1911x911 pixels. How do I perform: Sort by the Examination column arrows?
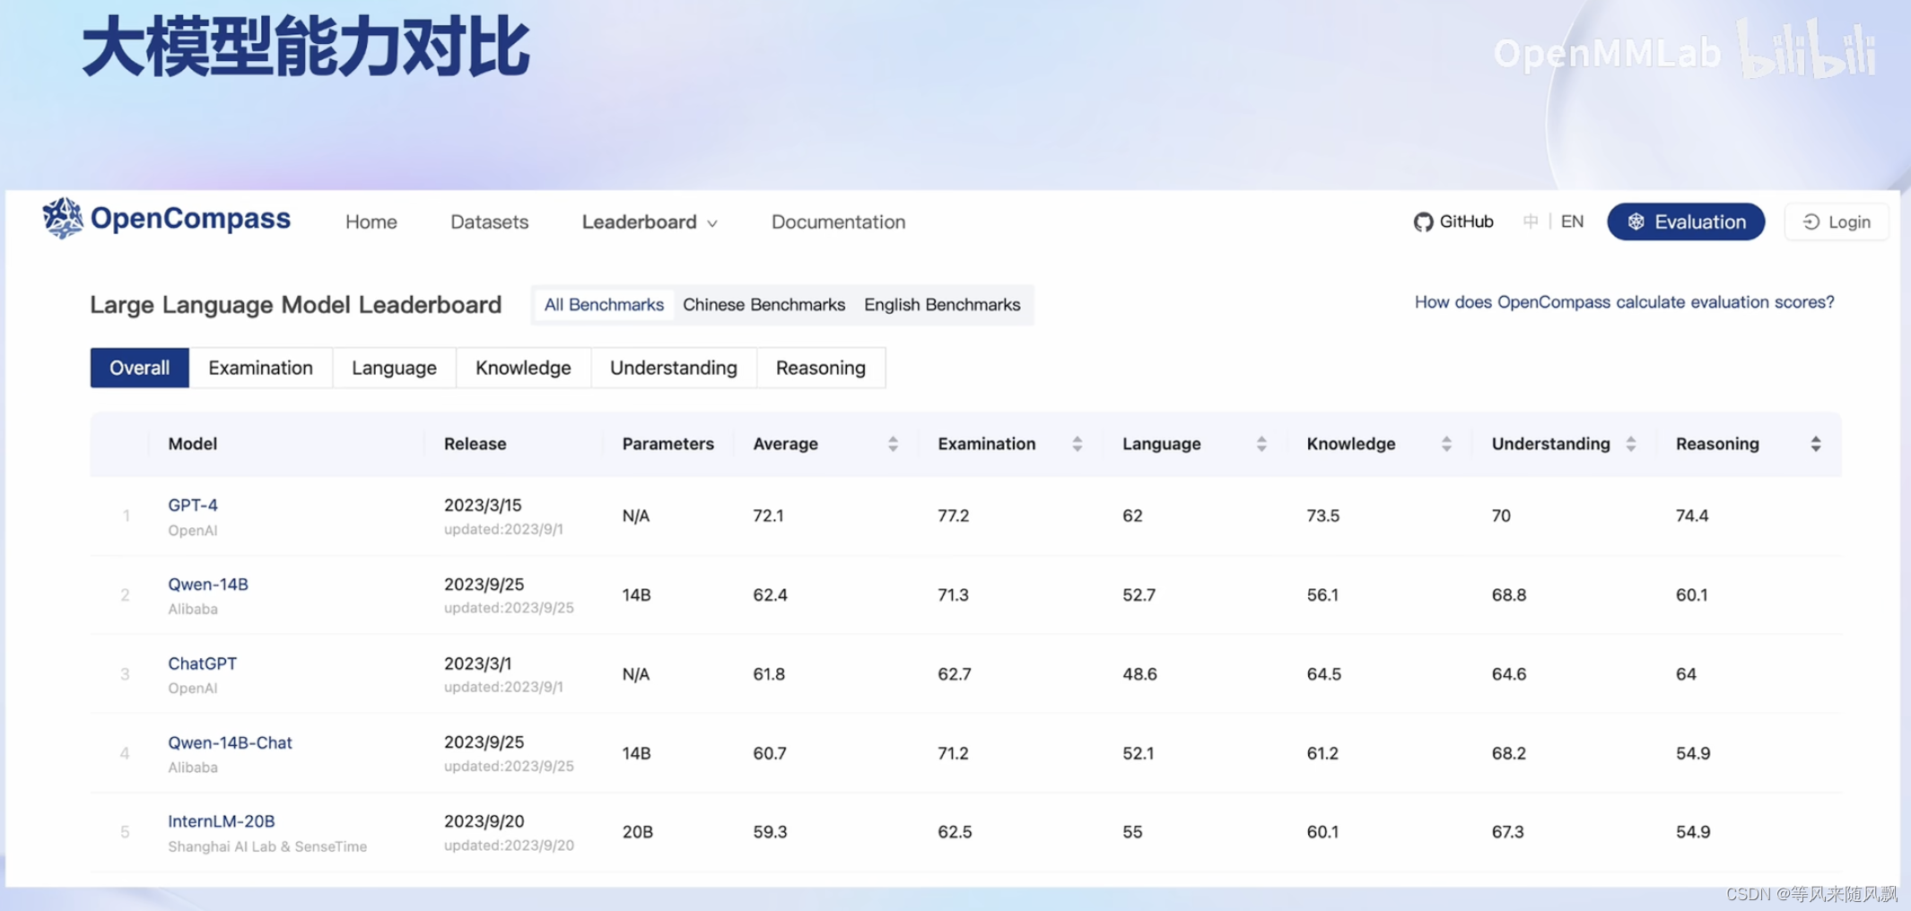[1077, 444]
